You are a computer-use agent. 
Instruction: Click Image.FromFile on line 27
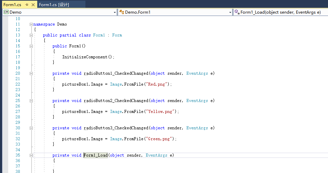(127, 112)
